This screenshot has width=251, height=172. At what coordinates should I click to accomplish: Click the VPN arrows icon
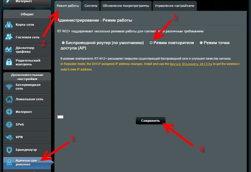click(x=9, y=137)
